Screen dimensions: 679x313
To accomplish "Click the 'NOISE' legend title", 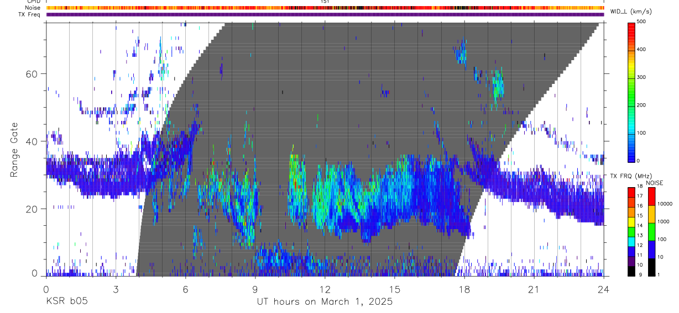I will 654,183.
